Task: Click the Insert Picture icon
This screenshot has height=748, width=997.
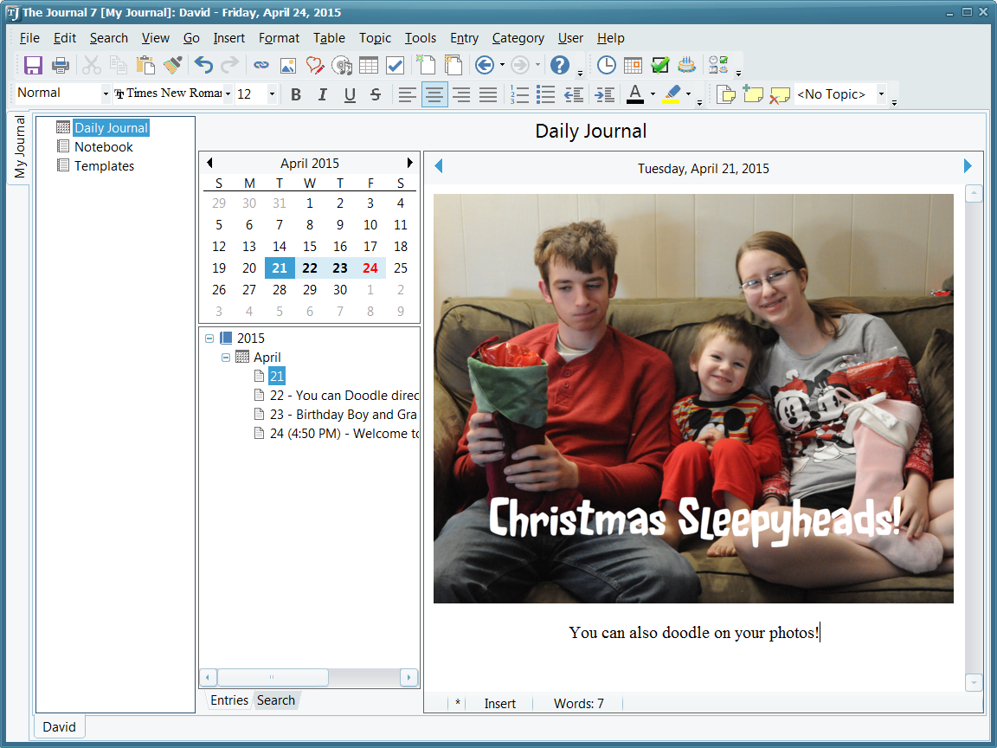Action: [288, 65]
